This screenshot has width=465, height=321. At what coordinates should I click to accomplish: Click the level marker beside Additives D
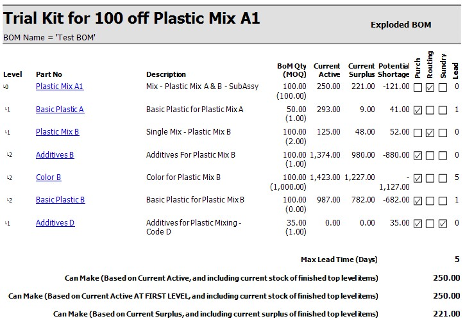click(7, 223)
